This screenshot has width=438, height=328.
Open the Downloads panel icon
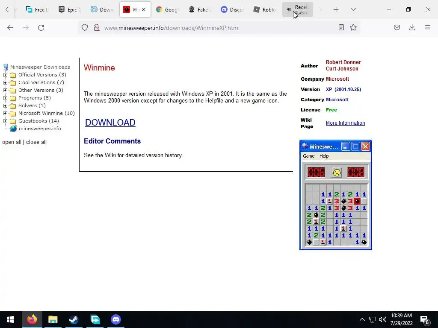coord(412,27)
